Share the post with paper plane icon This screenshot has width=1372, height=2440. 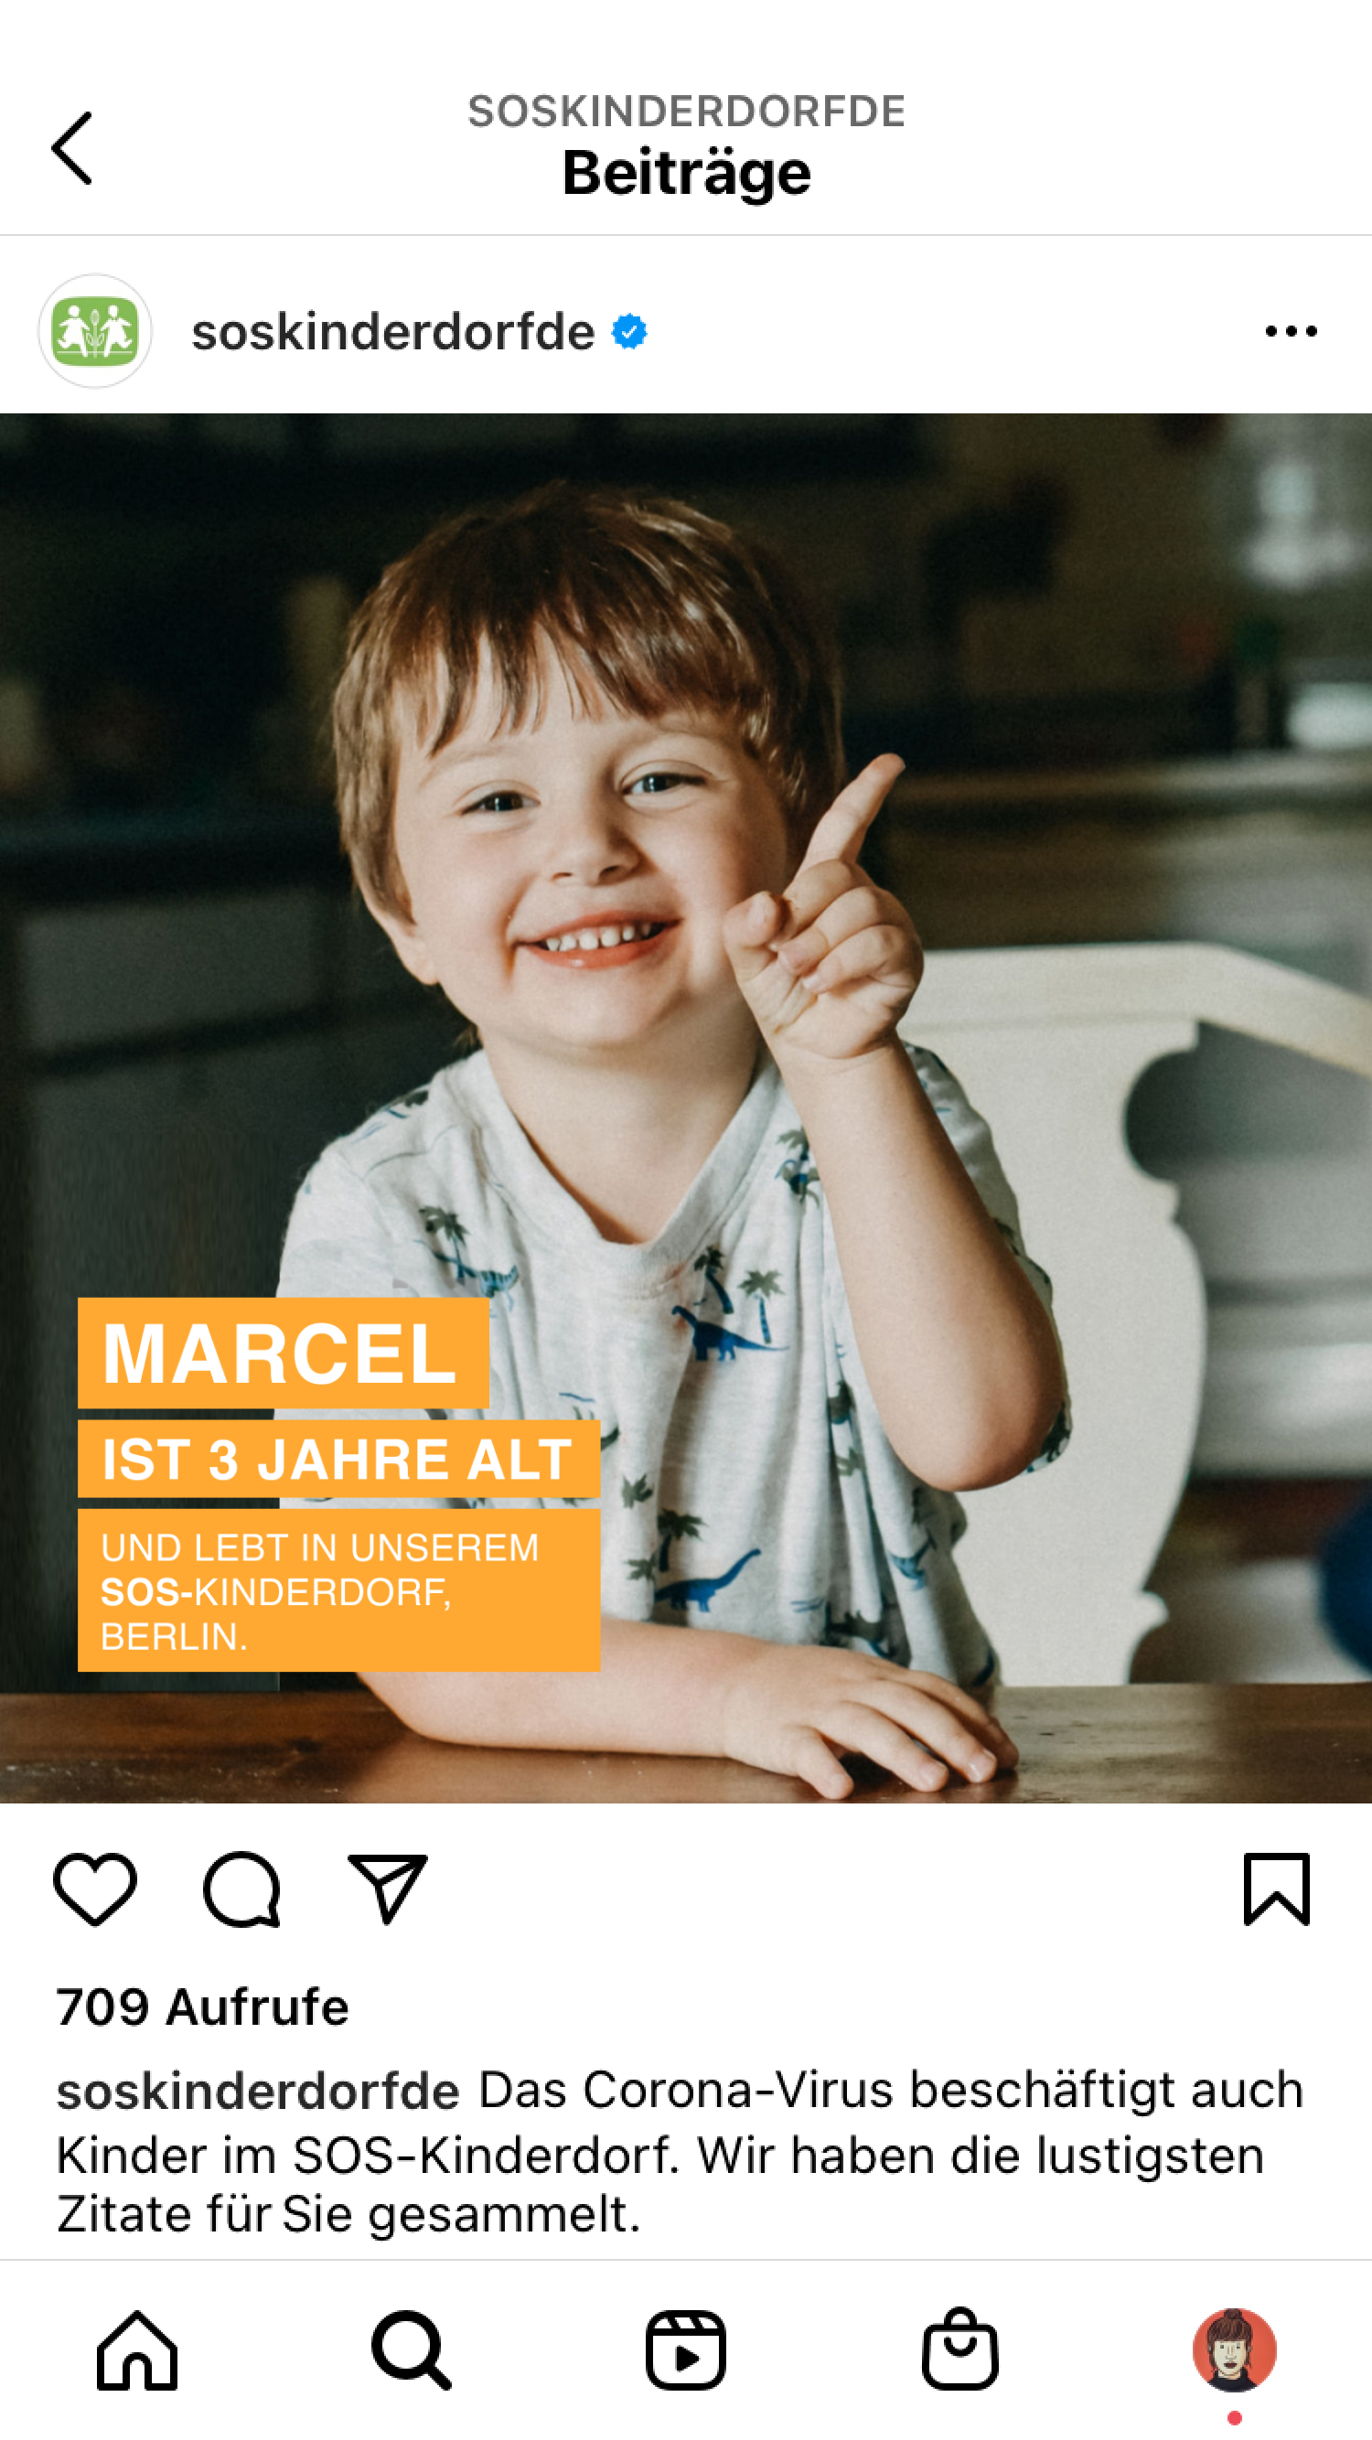(388, 1889)
